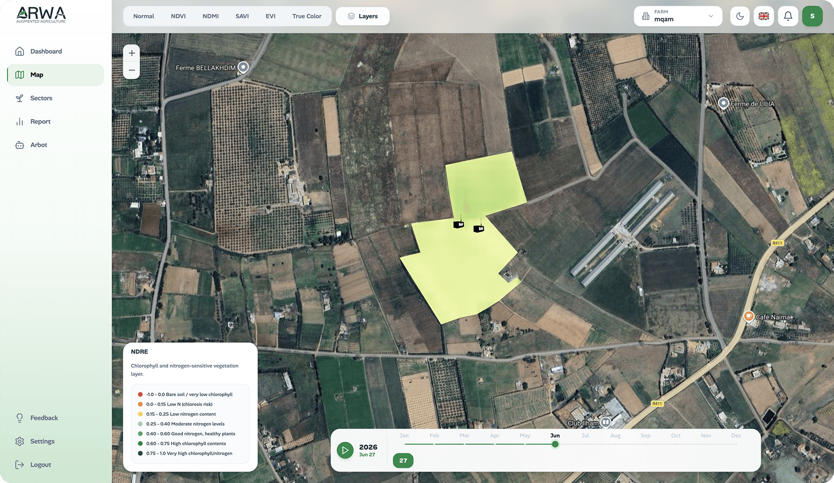834x483 pixels.
Task: Click the ARWA logo
Action: coord(41,15)
